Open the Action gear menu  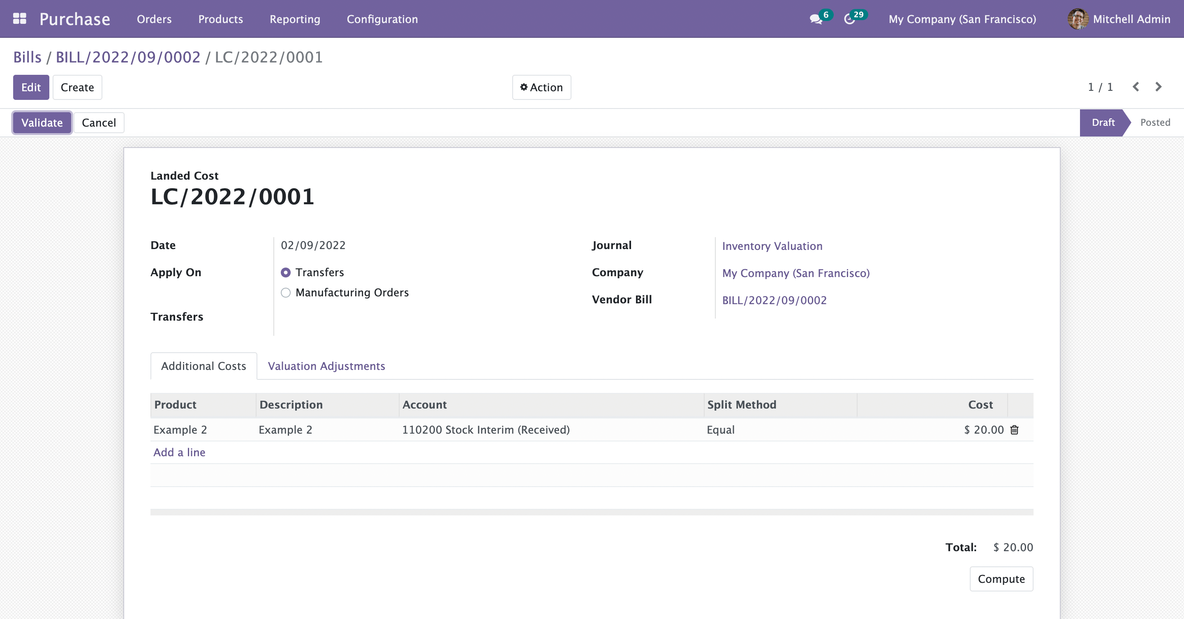click(541, 87)
